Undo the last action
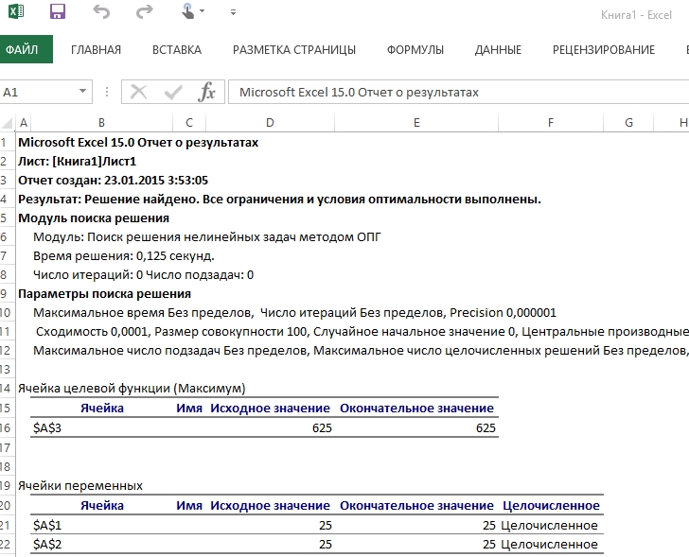Screen dimensions: 689x557 (101, 11)
